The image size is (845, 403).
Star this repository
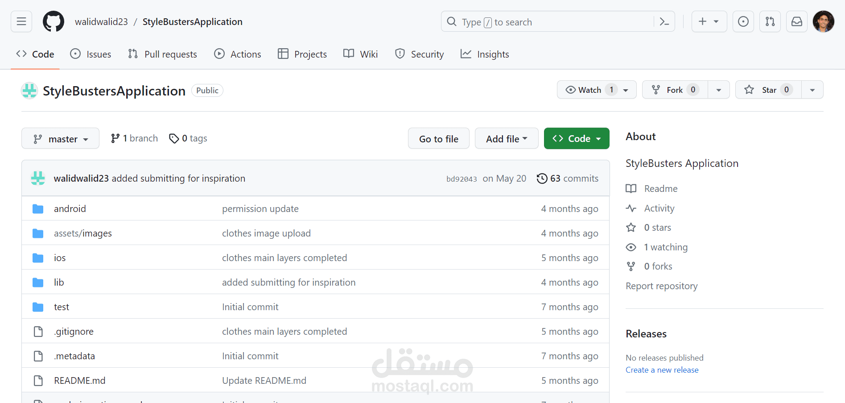[768, 90]
